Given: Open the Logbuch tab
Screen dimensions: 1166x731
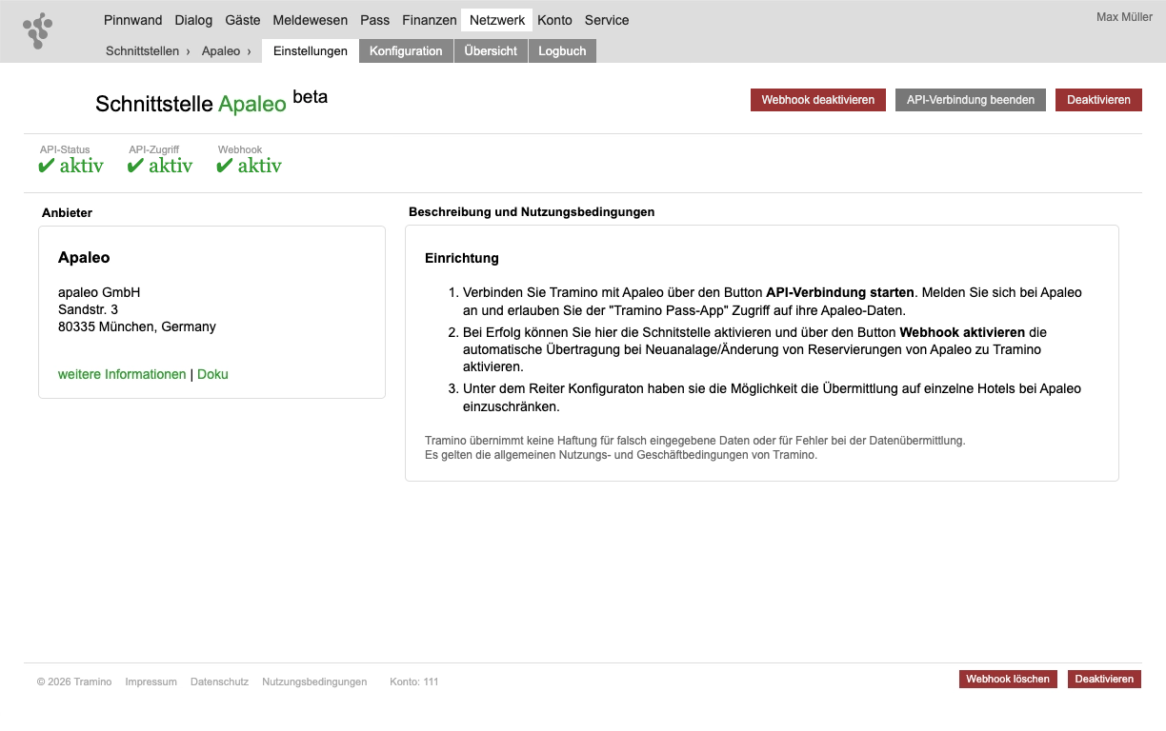Looking at the screenshot, I should click(562, 51).
